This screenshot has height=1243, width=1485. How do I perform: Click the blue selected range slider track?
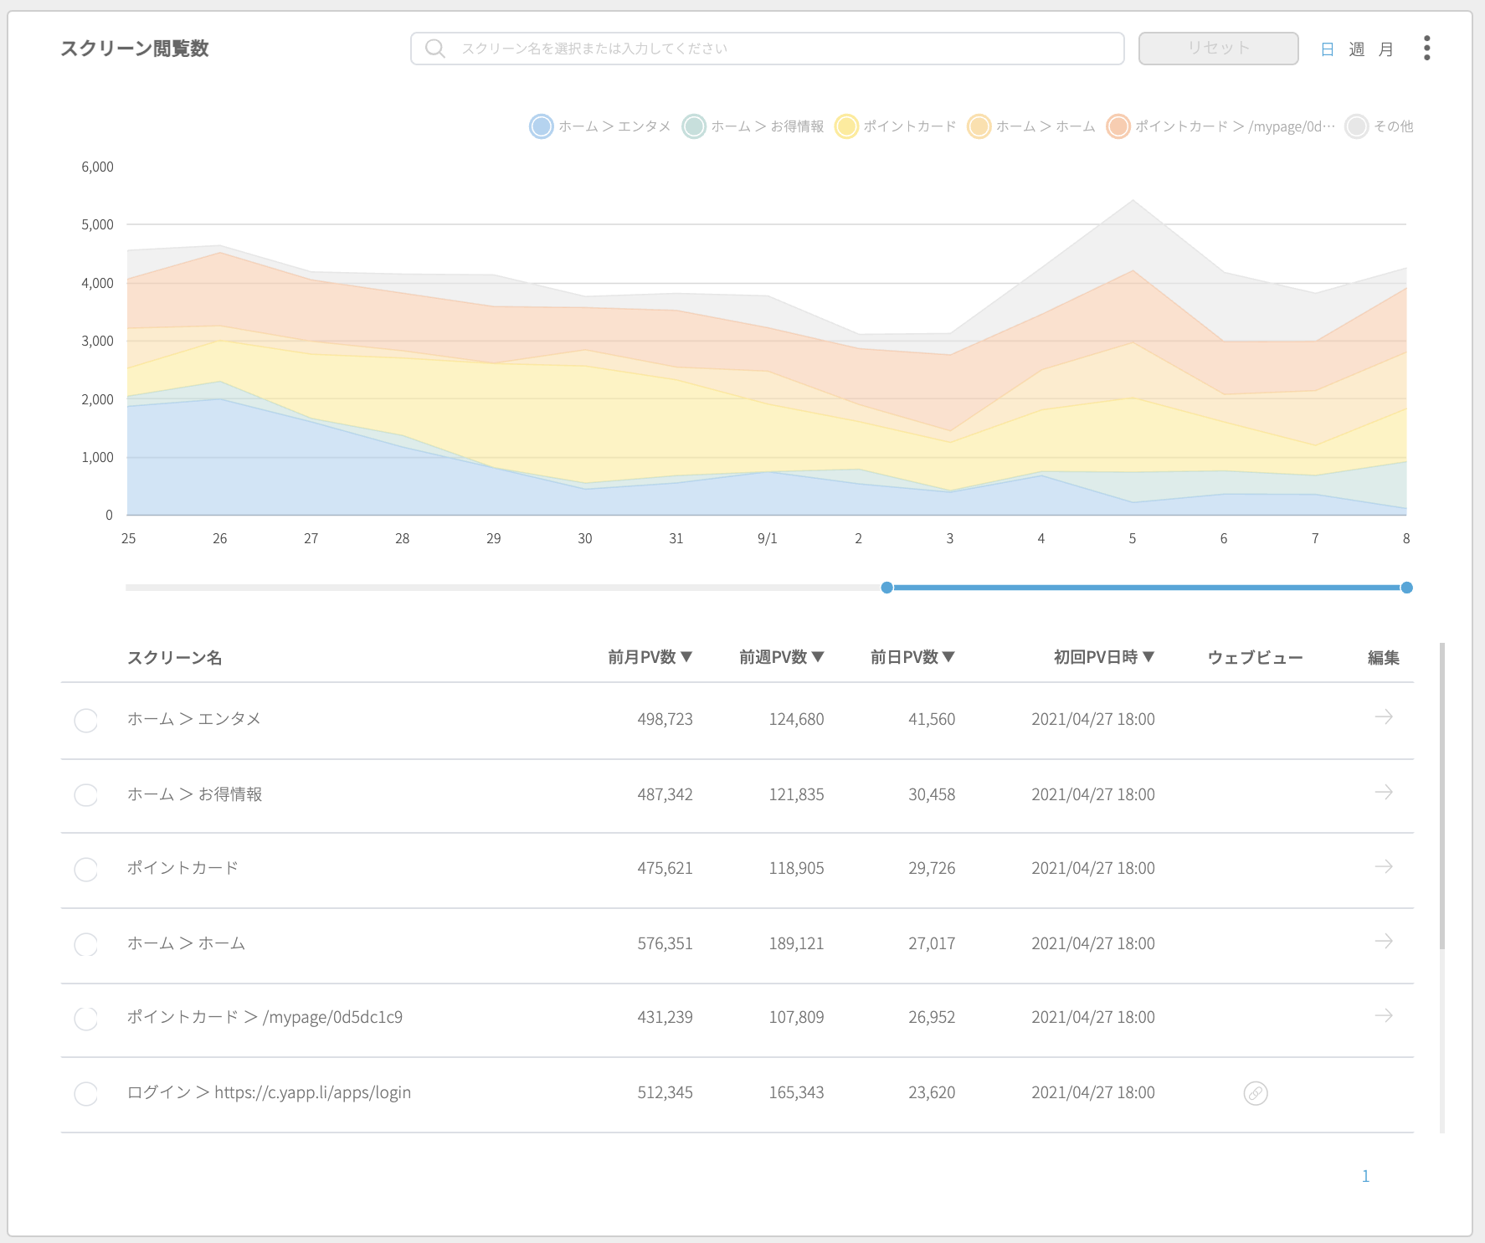(1147, 588)
